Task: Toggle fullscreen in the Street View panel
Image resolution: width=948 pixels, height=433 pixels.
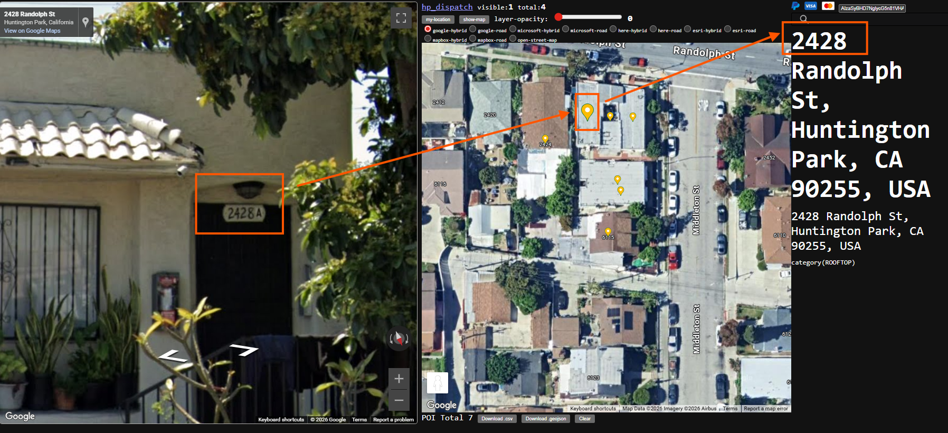Action: [x=401, y=18]
